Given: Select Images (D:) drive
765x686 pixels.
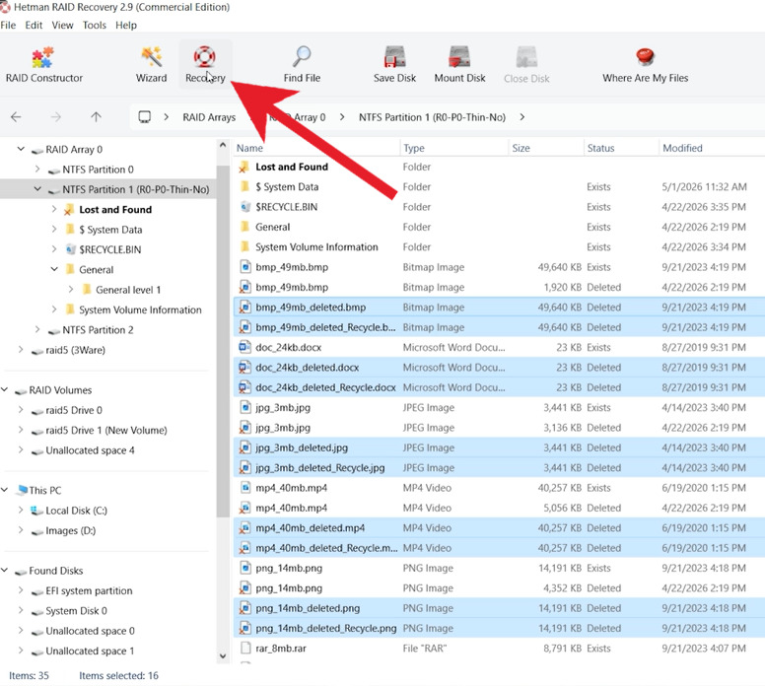Looking at the screenshot, I should tap(70, 531).
